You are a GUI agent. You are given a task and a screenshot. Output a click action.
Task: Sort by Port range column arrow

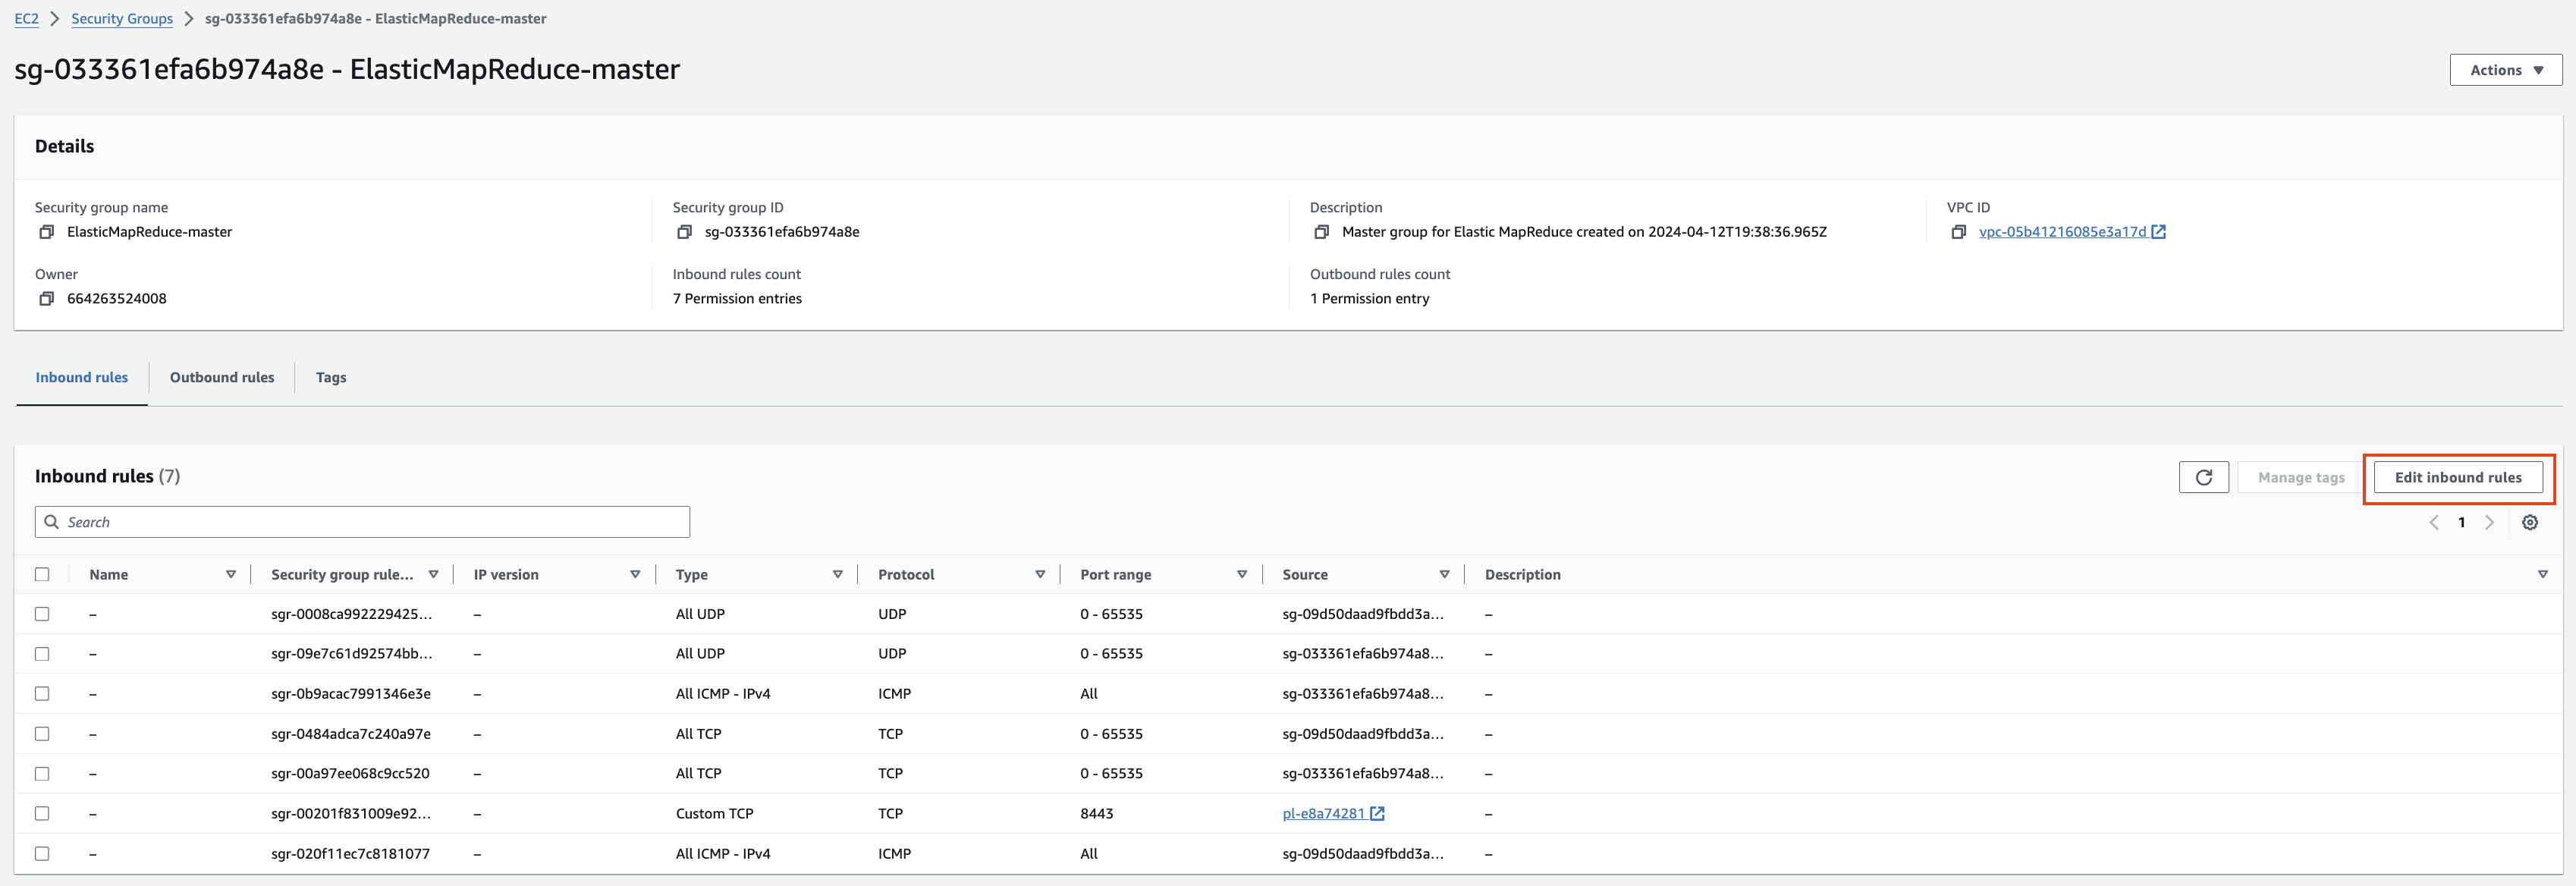[1242, 575]
